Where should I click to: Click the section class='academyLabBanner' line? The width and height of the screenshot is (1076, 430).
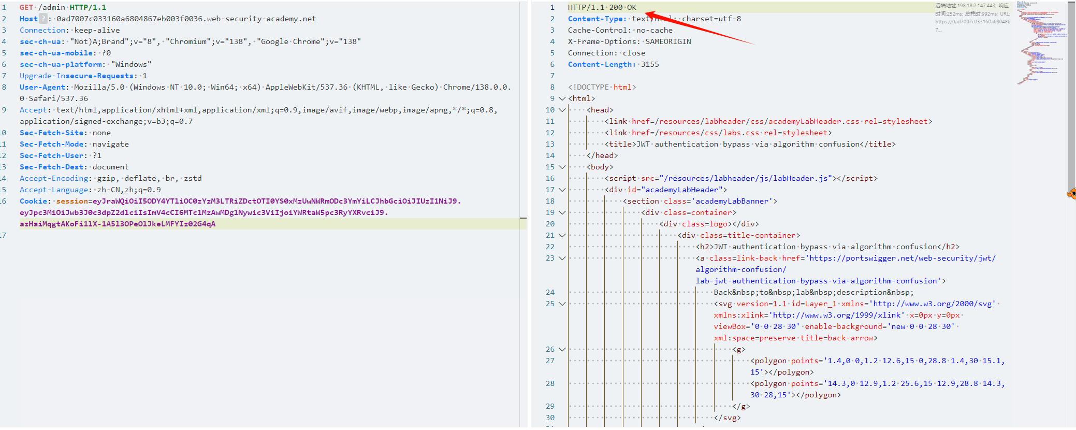point(700,201)
